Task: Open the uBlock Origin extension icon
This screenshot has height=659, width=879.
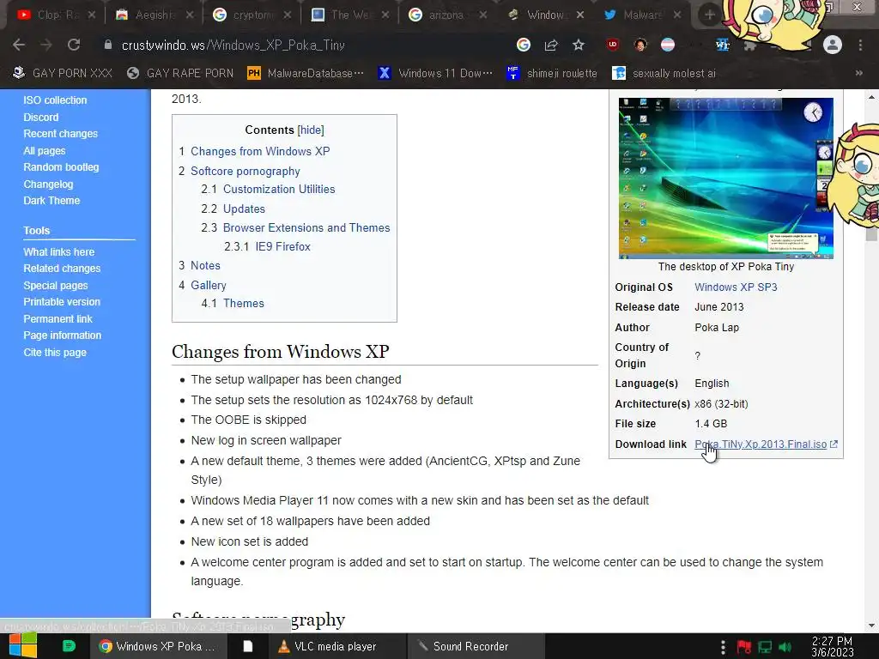Action: 613,45
